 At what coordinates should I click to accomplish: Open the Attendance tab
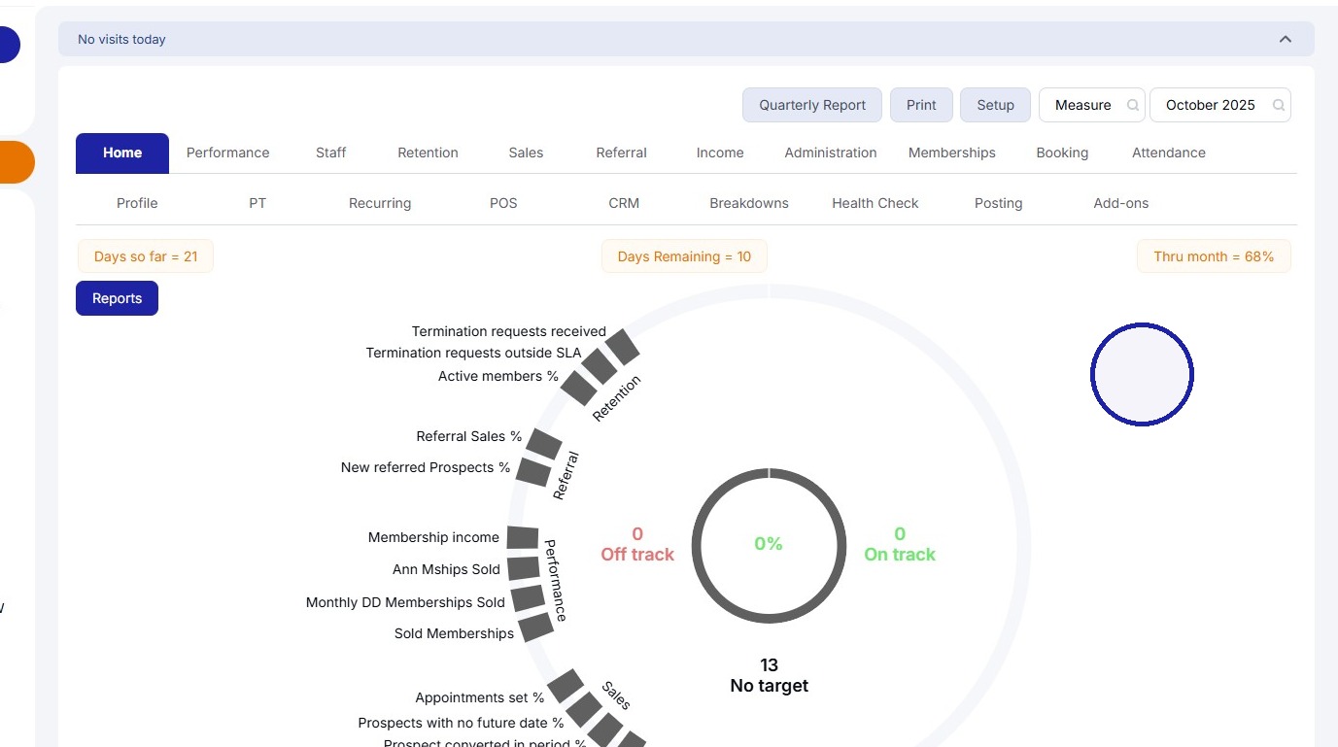[1169, 153]
